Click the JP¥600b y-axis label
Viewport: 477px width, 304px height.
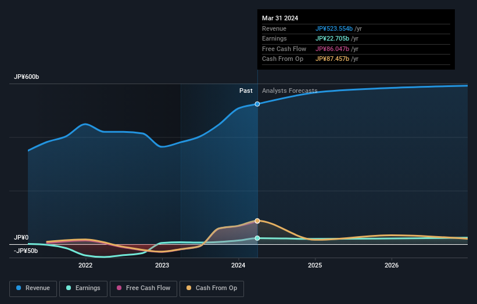pyautogui.click(x=27, y=77)
